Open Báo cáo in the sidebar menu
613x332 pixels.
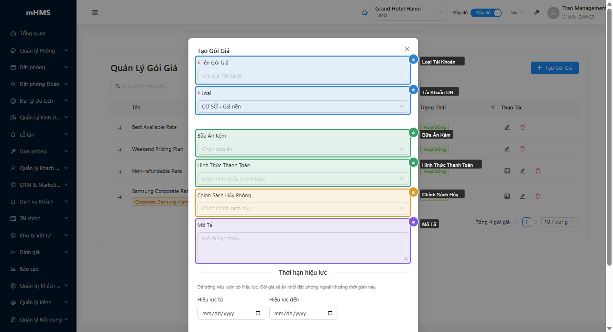[x=29, y=269]
